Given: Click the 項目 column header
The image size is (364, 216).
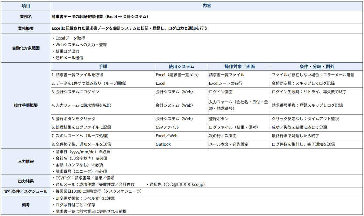Looking at the screenshot, I should 25,5.
